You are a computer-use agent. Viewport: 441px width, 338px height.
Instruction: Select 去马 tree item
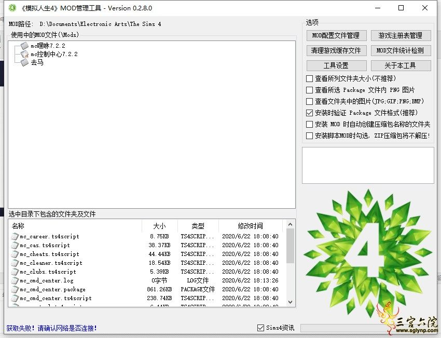point(37,62)
